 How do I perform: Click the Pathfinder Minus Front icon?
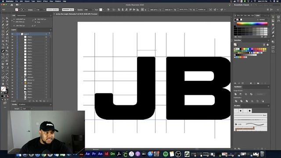tap(241, 94)
